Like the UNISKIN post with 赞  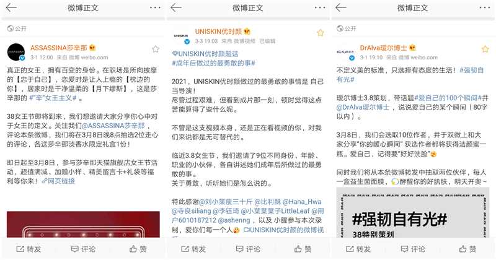(x=303, y=249)
